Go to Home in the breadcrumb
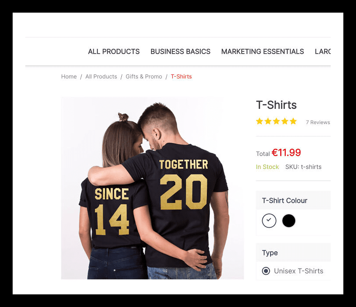Viewport: 356px width, 307px height. (69, 77)
